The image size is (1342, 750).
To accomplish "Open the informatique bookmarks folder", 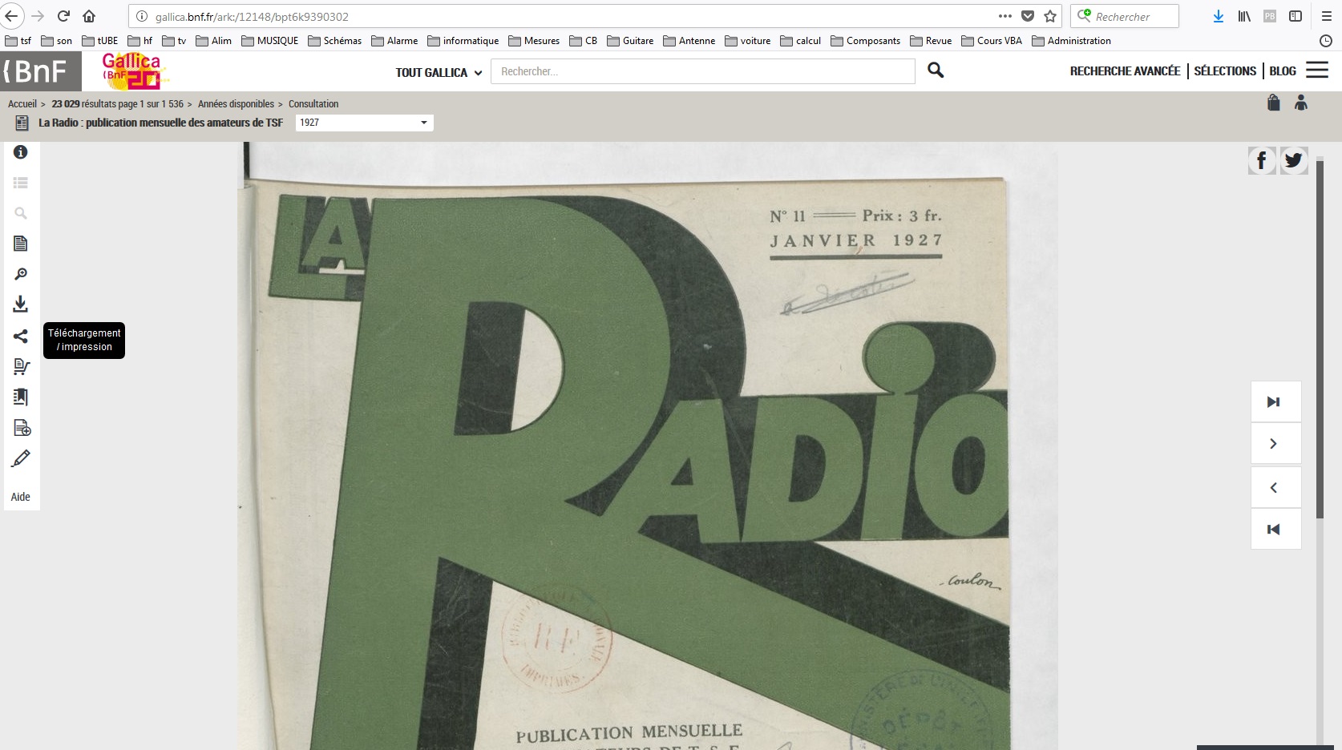I will tap(463, 41).
